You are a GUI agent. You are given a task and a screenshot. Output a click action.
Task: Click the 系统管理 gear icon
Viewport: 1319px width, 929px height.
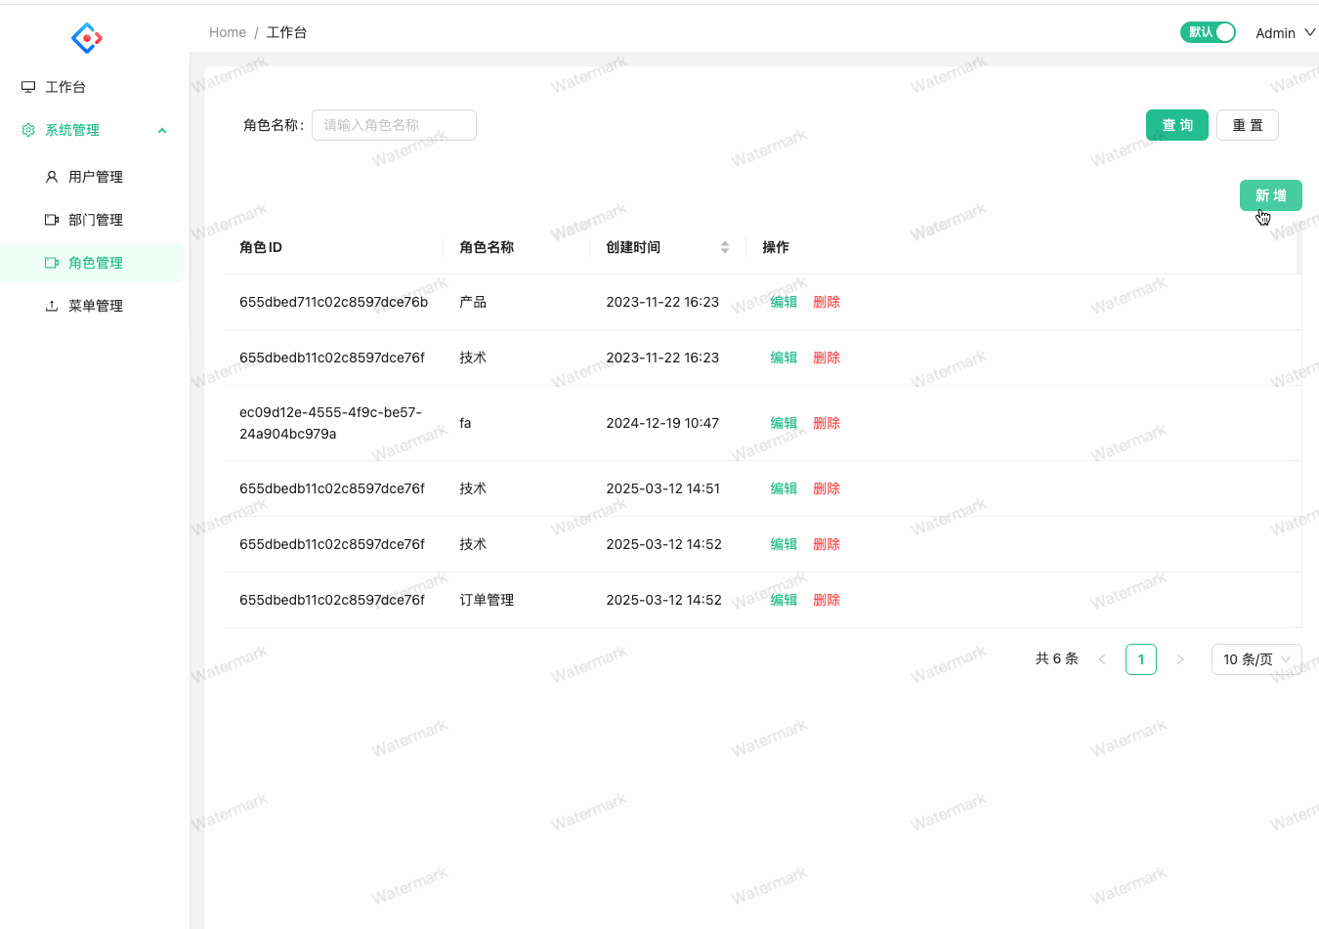coord(28,130)
